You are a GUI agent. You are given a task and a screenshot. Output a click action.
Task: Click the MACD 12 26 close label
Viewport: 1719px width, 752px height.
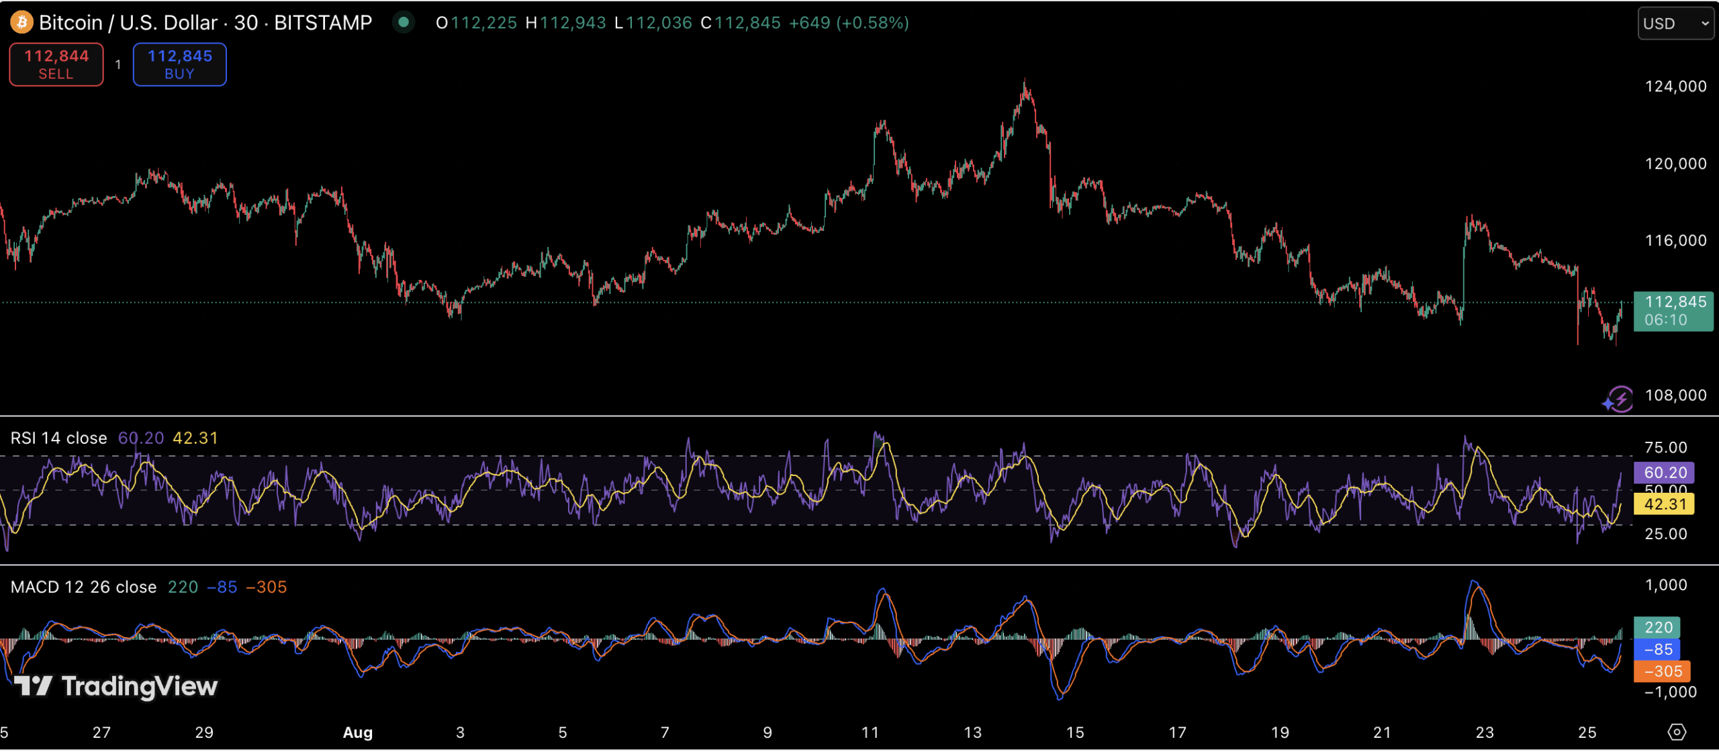pyautogui.click(x=83, y=587)
